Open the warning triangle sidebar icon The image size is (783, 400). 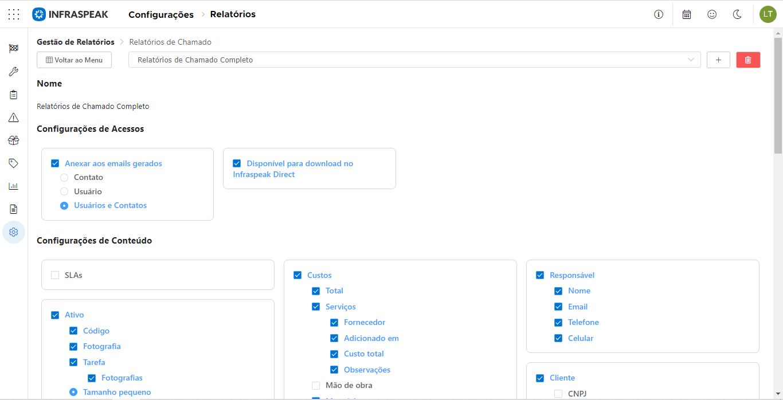[14, 117]
